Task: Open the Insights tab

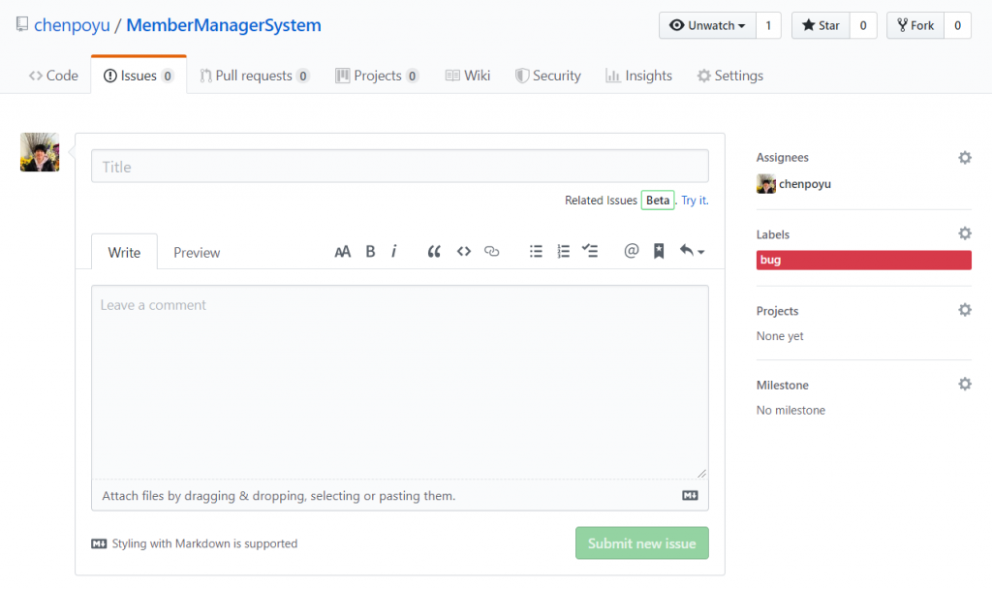Action: pos(639,76)
